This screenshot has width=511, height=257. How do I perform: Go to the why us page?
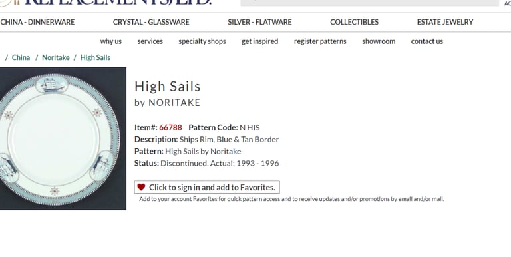tap(111, 41)
